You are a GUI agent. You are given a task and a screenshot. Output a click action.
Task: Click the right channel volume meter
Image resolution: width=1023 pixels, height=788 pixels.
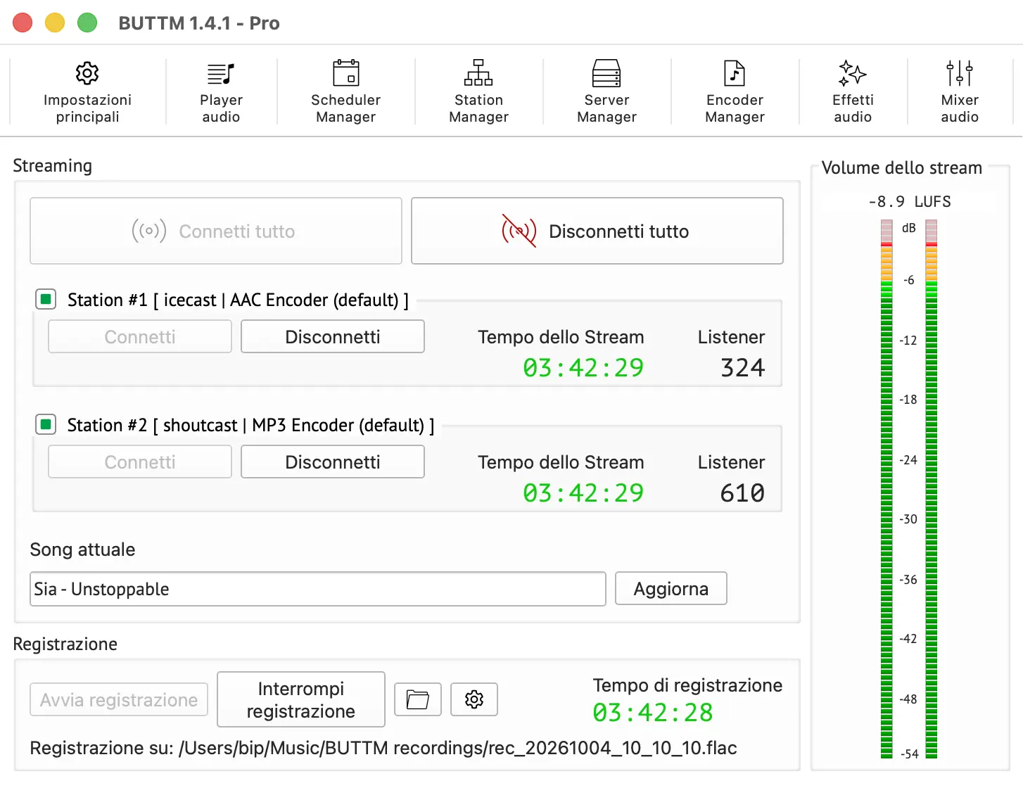coord(932,489)
